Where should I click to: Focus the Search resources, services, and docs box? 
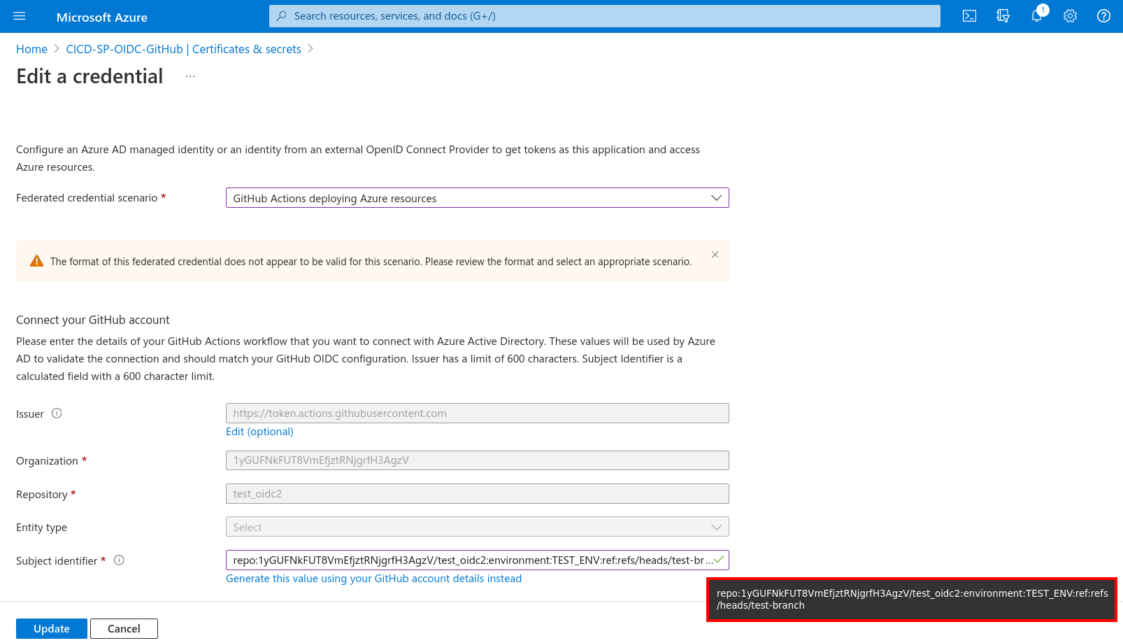[604, 16]
